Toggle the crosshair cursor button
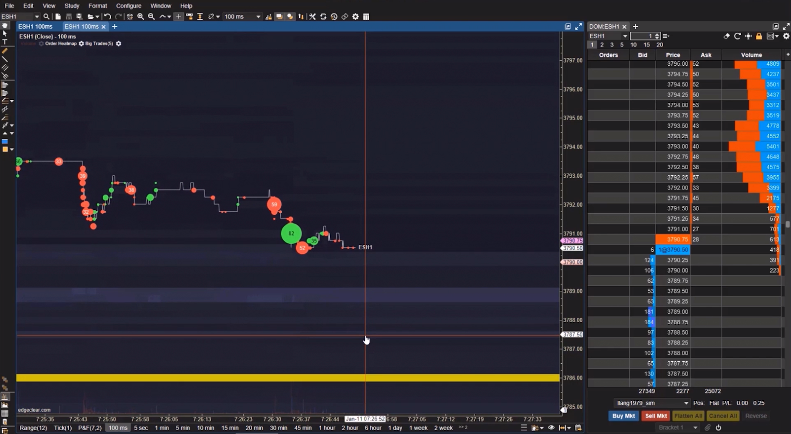The width and height of the screenshot is (791, 434). coord(178,16)
